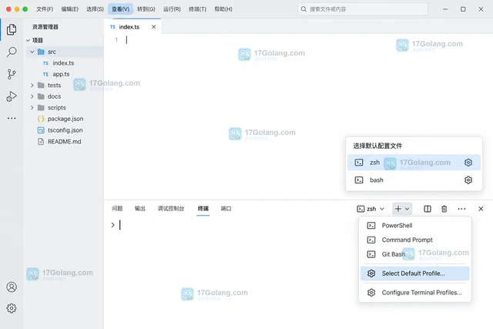Choose Git Bash from terminal dropdown
Image resolution: width=493 pixels, height=329 pixels.
click(415, 254)
